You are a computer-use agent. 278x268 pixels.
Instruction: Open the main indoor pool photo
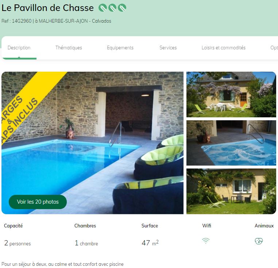point(92,143)
